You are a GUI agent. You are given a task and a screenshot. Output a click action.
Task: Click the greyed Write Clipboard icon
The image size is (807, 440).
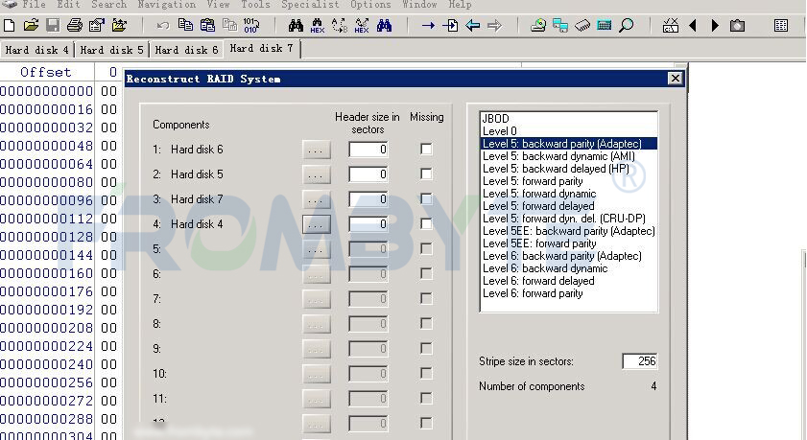click(x=229, y=25)
